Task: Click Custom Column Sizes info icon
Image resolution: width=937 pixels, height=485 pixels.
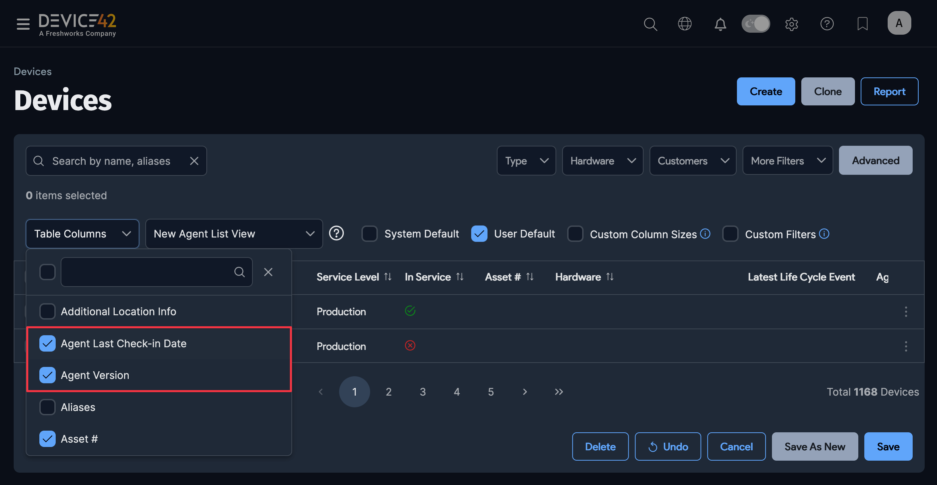Action: [x=705, y=233]
